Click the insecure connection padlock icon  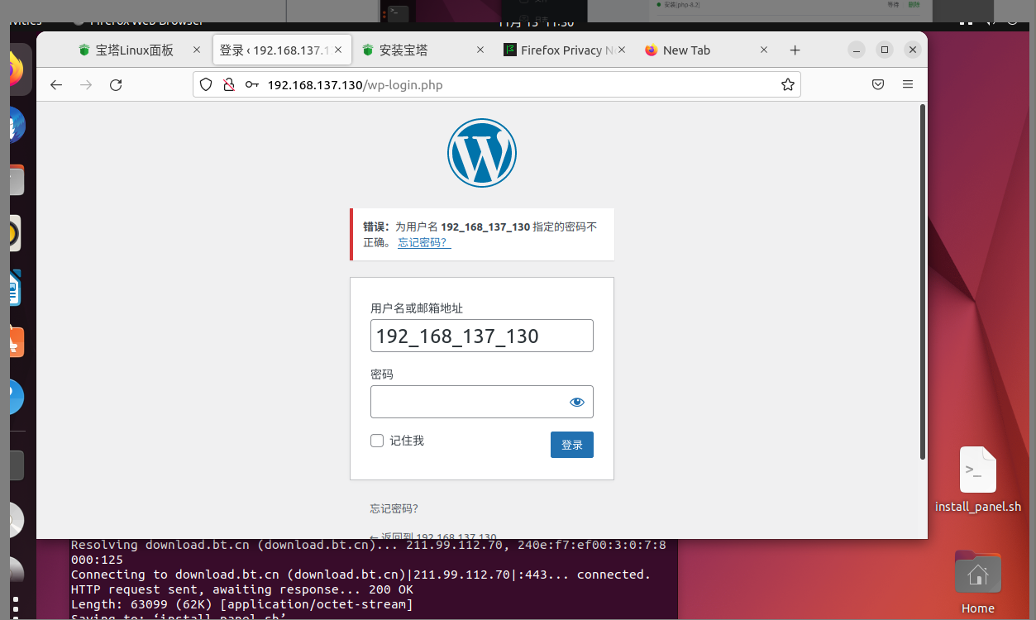coord(229,84)
